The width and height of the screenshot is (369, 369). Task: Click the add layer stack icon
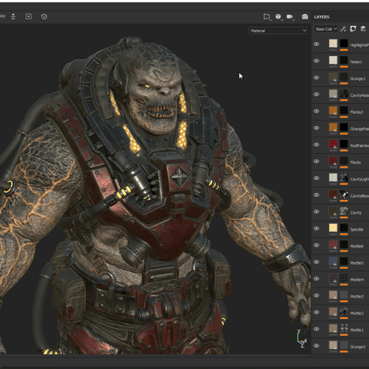363,29
